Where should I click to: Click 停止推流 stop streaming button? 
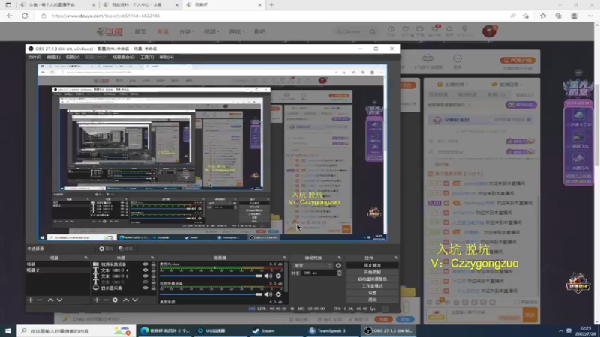point(372,265)
